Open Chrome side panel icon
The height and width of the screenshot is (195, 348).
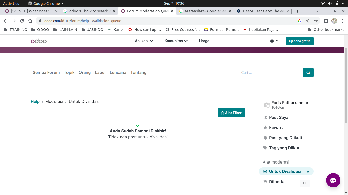pos(326,21)
